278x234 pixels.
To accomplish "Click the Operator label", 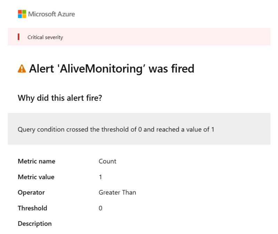I will pos(31,193).
